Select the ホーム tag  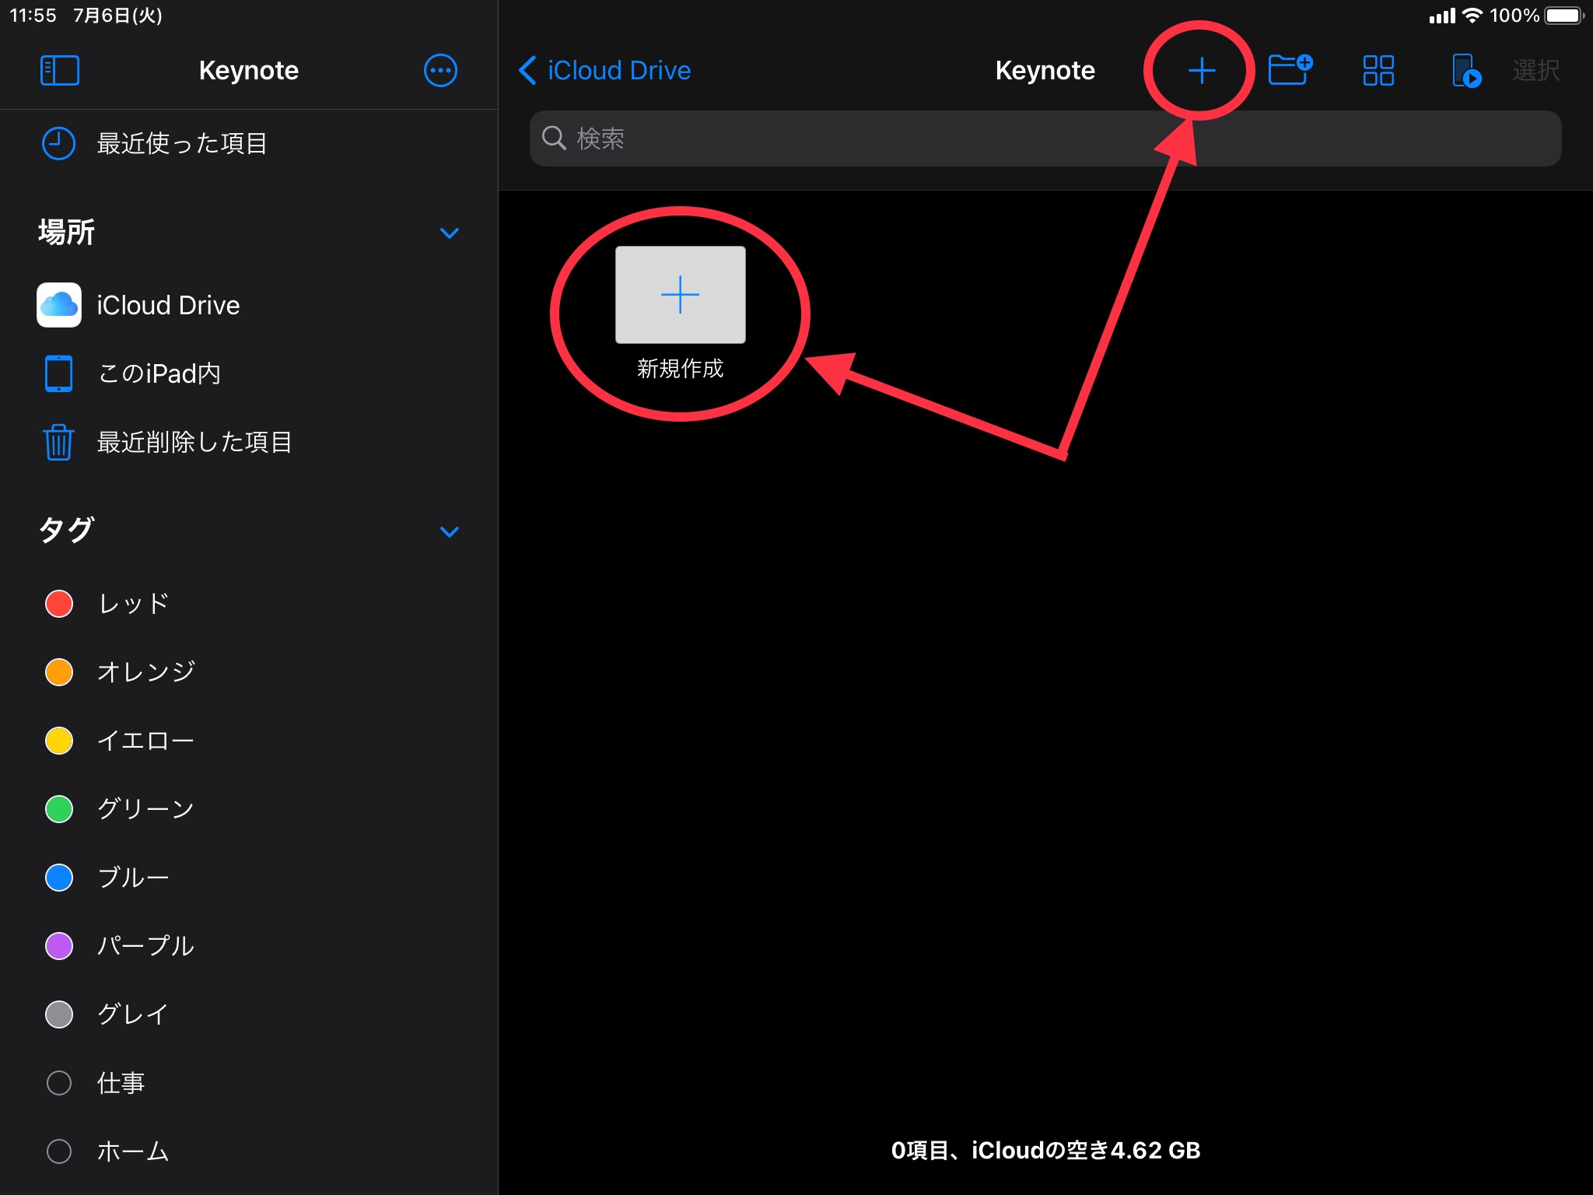[x=249, y=1151]
